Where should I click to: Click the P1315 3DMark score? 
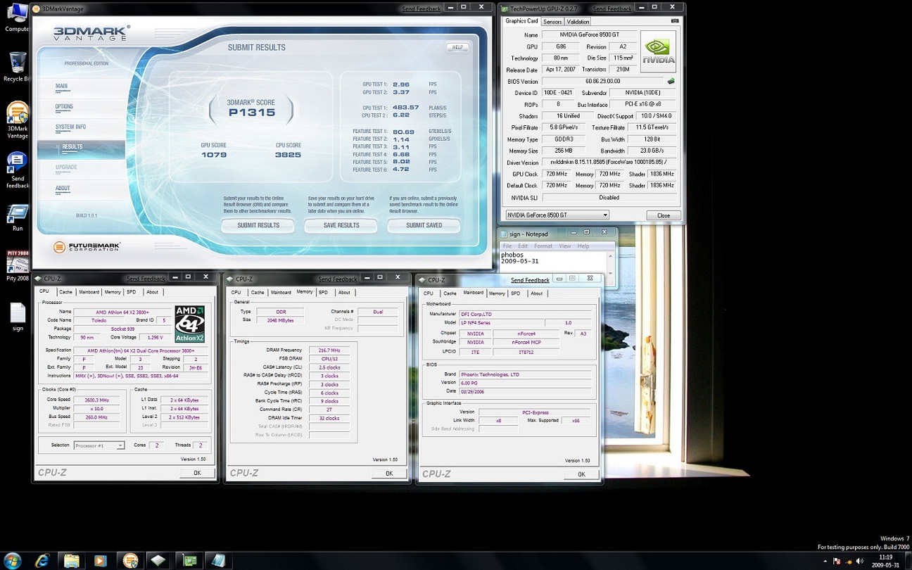tap(251, 112)
